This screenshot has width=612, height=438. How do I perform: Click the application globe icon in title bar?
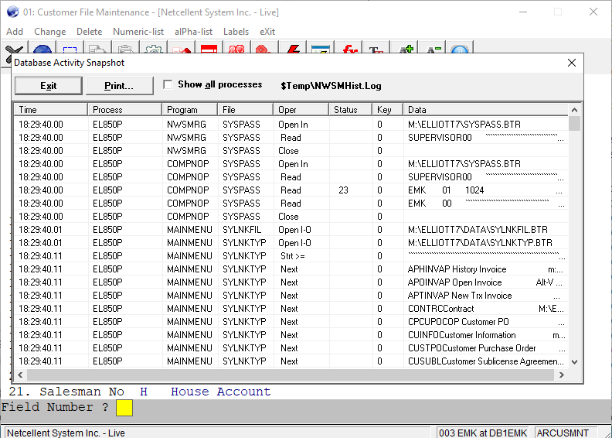click(x=12, y=12)
